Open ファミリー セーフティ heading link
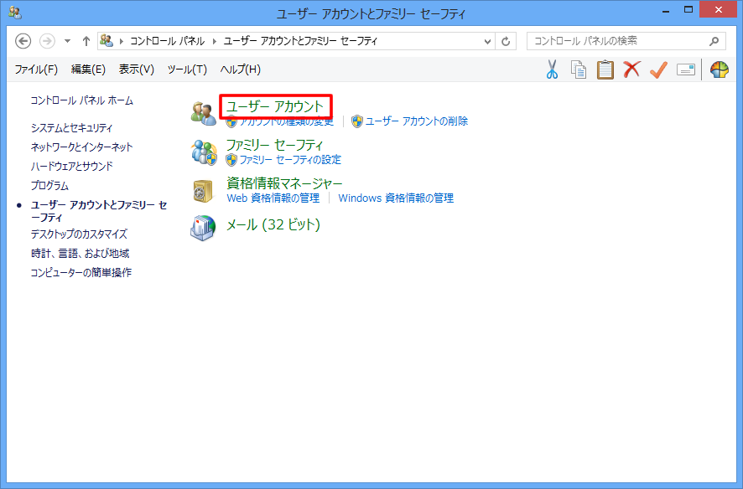 point(275,145)
